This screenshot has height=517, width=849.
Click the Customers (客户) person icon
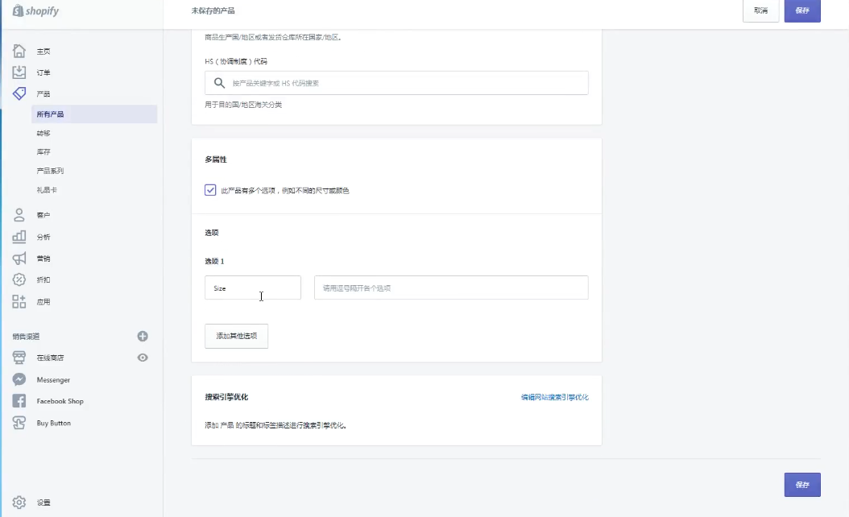click(19, 215)
